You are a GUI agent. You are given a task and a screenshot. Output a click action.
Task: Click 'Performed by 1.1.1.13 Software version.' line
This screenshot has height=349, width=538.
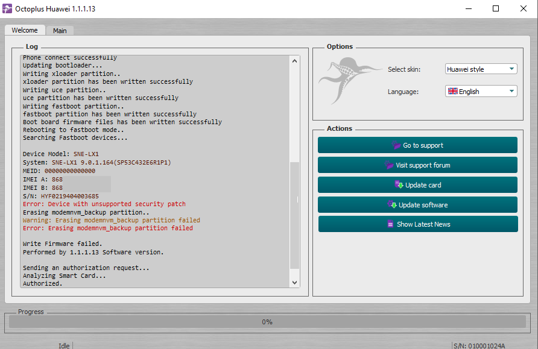click(93, 253)
